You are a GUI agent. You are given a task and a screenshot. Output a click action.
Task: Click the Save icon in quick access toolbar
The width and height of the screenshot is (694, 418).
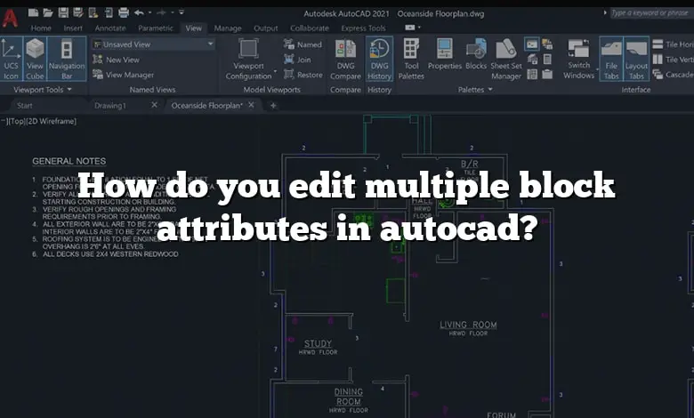click(x=63, y=12)
